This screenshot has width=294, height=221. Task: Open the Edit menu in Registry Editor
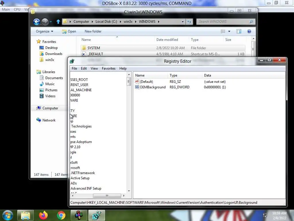pos(84,68)
